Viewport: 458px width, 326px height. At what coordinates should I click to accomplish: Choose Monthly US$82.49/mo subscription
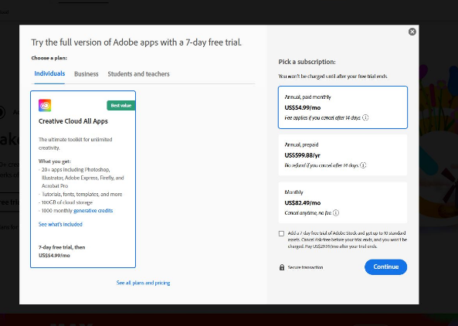click(x=343, y=202)
